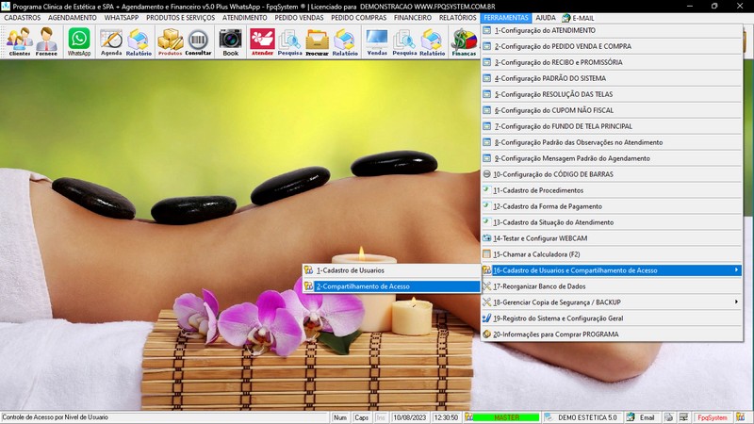
Task: Expand Gerenciar Copia de Segurança / BACKUP submenu
Action: (x=610, y=302)
